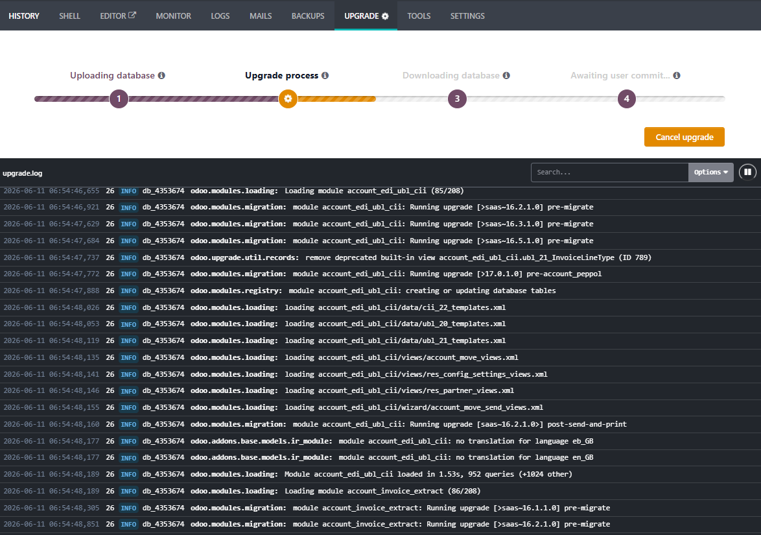Click the orange upgrade progress bar segment
Image resolution: width=761 pixels, height=535 pixels.
336,99
